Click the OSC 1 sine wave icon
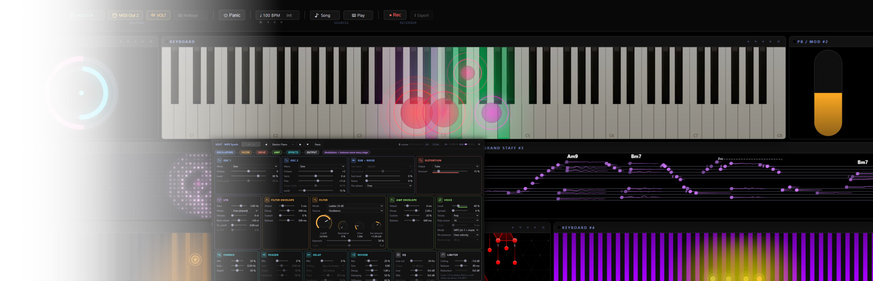The width and height of the screenshot is (873, 281). (219, 160)
